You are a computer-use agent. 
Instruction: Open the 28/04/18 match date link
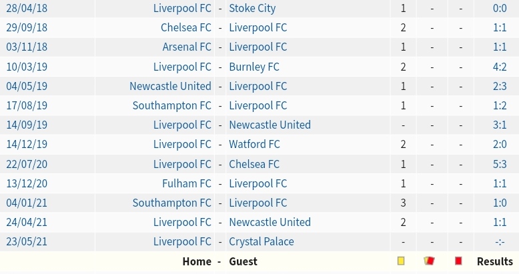coord(27,8)
